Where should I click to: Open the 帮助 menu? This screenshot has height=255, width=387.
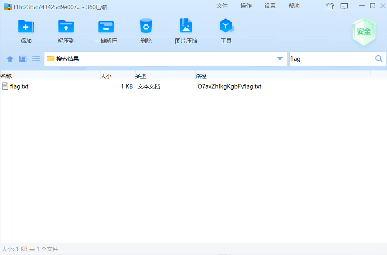click(x=294, y=6)
